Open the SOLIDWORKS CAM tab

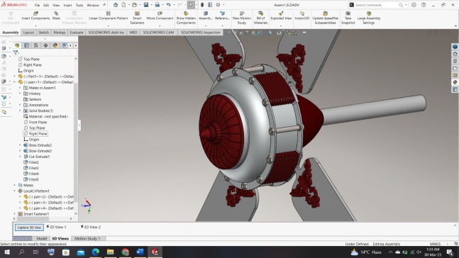click(x=158, y=33)
